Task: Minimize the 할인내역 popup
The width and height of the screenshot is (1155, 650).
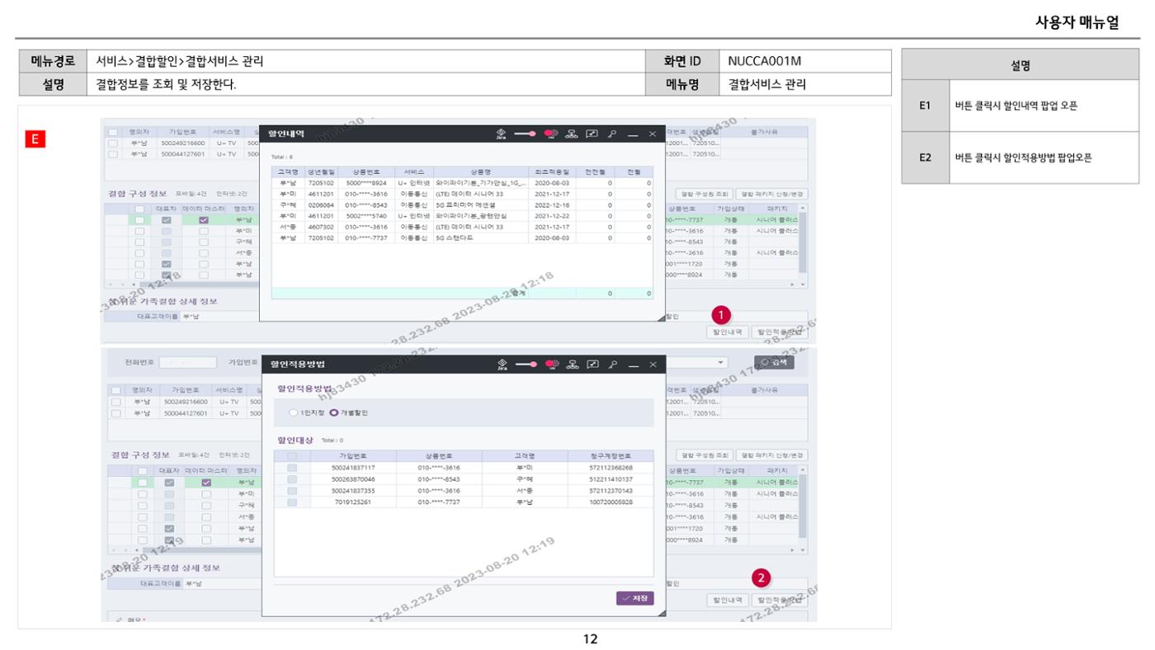Action: [633, 134]
